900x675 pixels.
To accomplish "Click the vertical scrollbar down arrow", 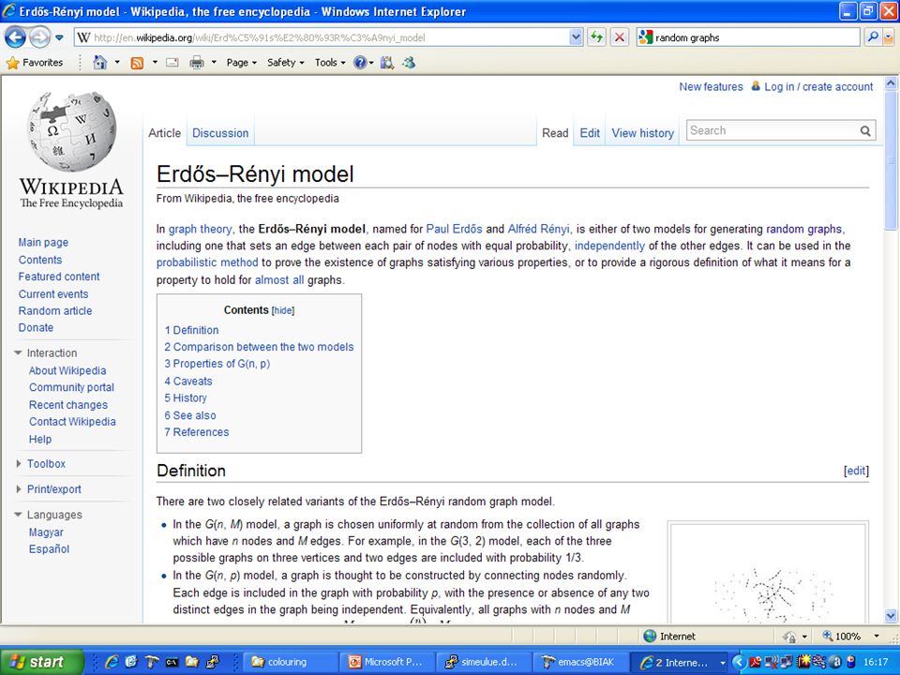I will click(x=891, y=616).
